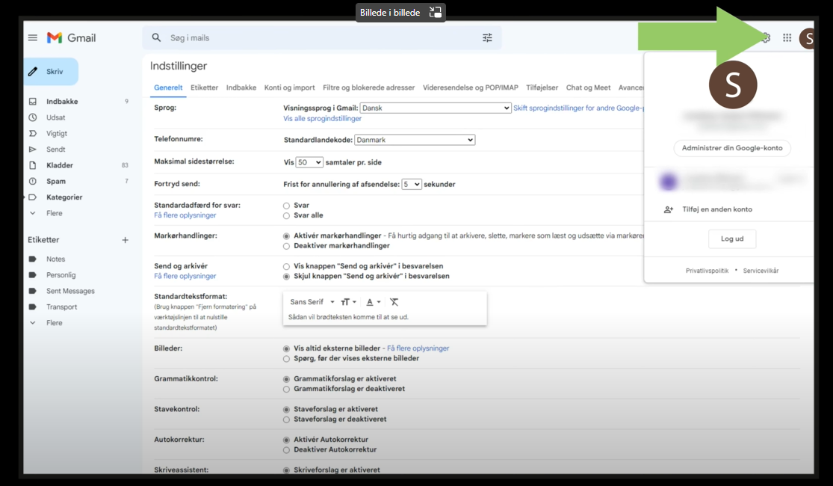Open Få flere oplysninger link under Standardadfærd
The width and height of the screenshot is (833, 486).
(x=185, y=215)
